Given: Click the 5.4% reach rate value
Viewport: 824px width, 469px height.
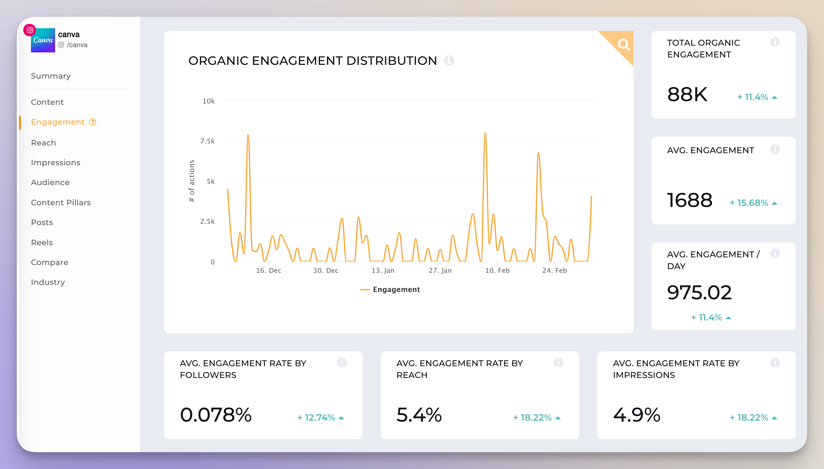Looking at the screenshot, I should click(x=419, y=415).
